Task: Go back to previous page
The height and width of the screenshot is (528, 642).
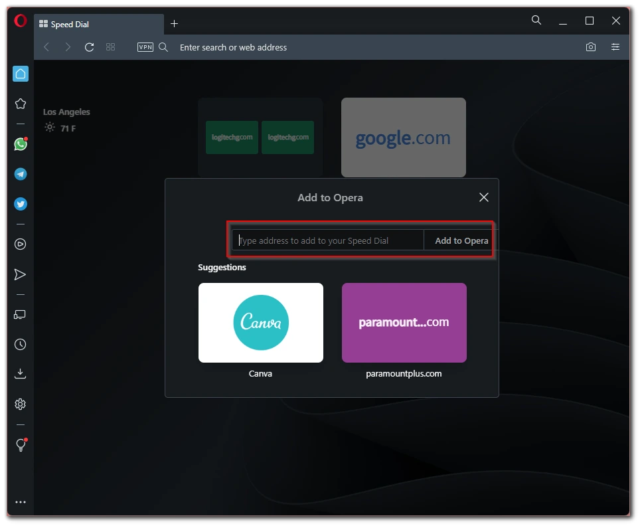Action: click(x=46, y=47)
